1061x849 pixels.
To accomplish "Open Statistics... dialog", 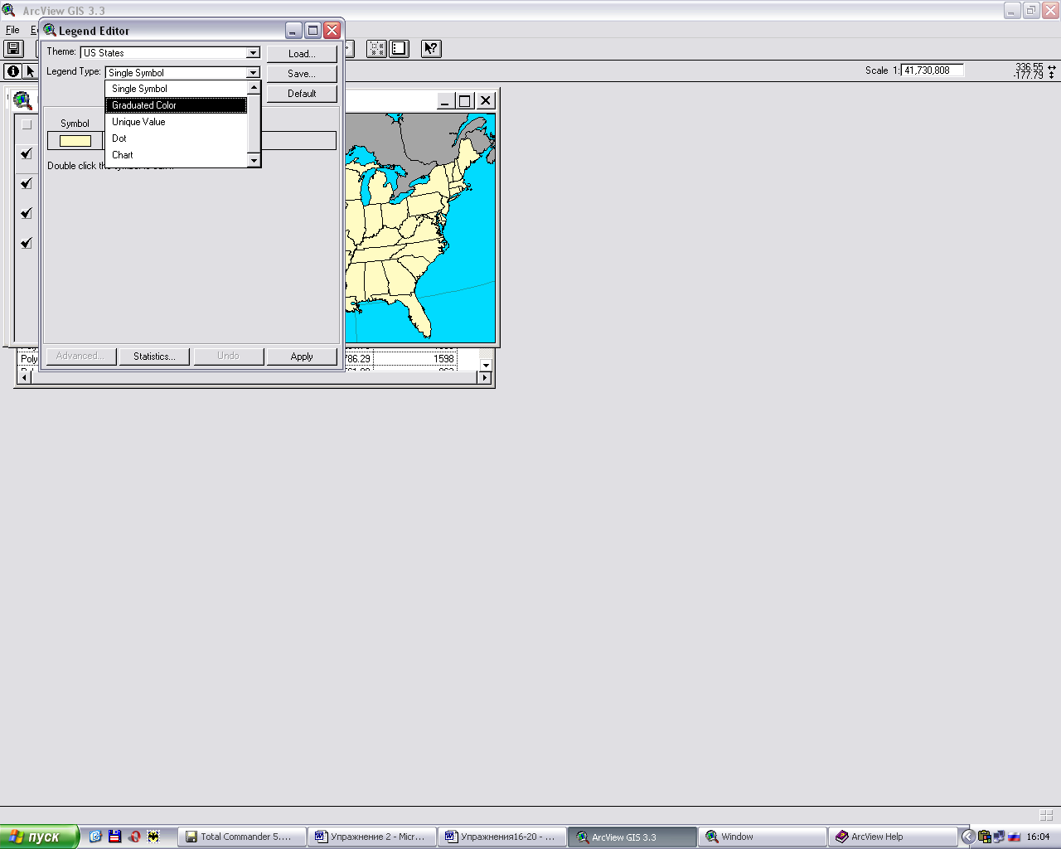I will tap(154, 357).
